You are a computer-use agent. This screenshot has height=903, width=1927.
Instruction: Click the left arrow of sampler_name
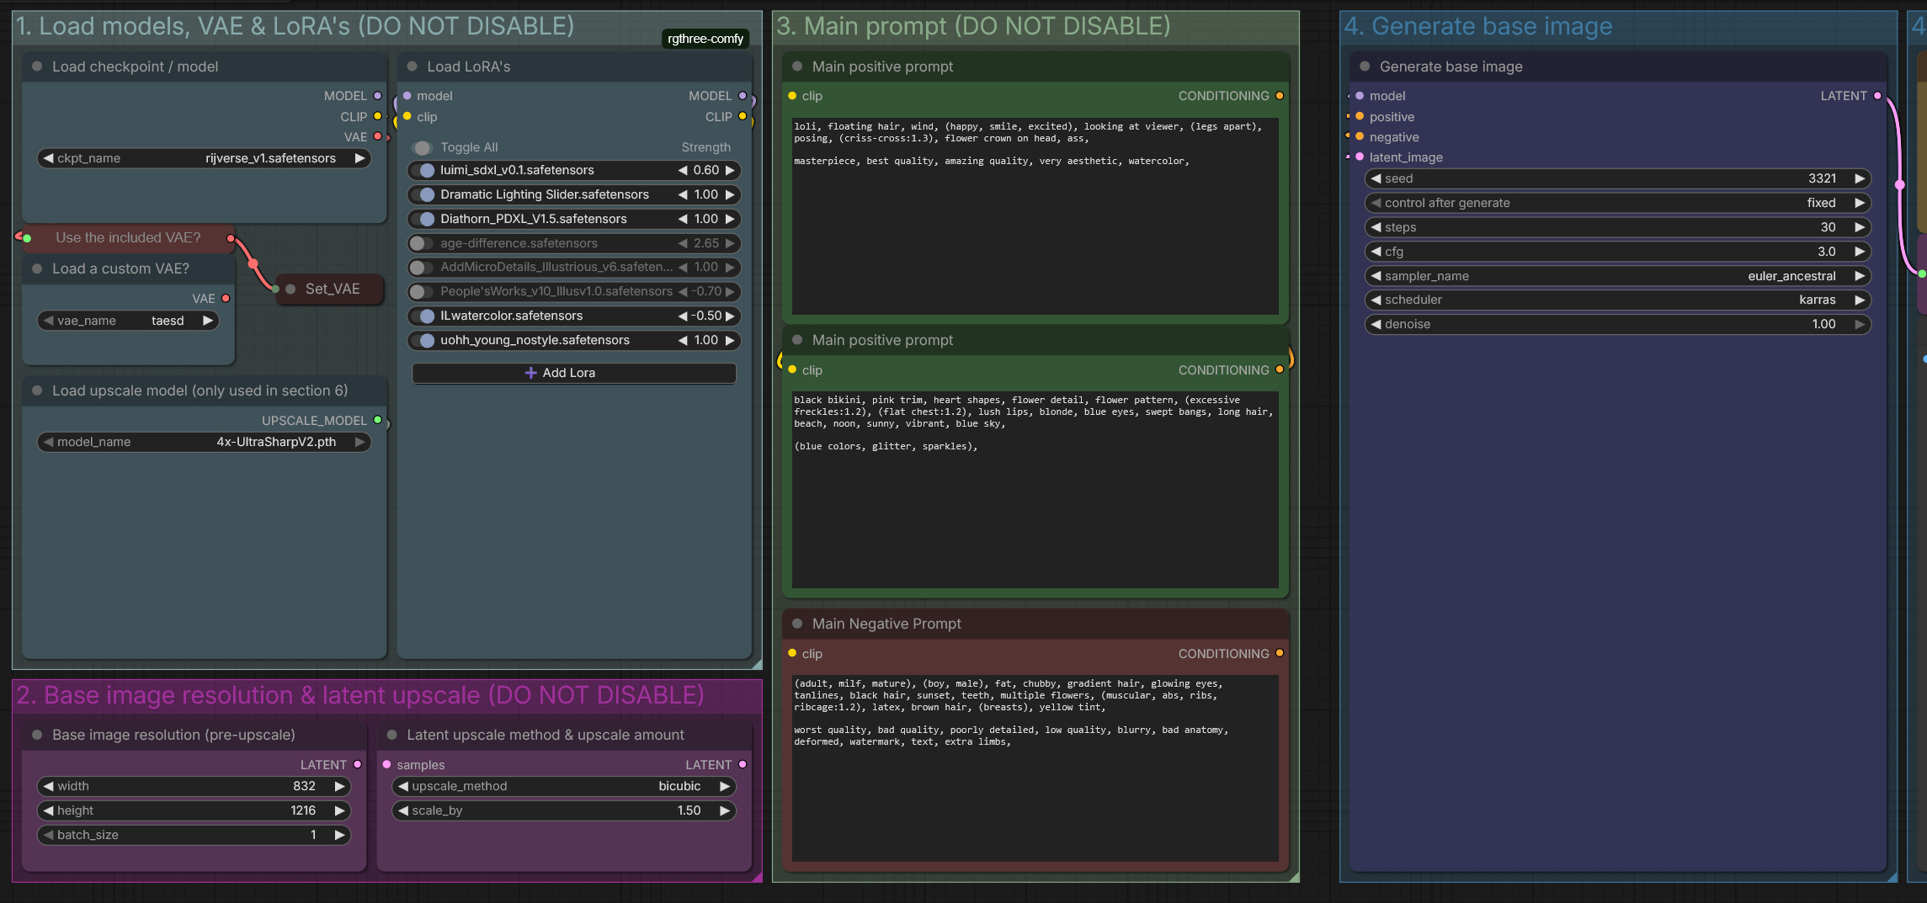[1376, 276]
